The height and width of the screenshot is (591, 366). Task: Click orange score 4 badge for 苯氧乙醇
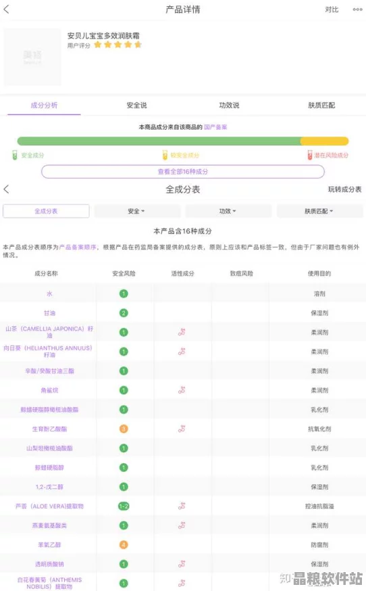click(x=124, y=544)
